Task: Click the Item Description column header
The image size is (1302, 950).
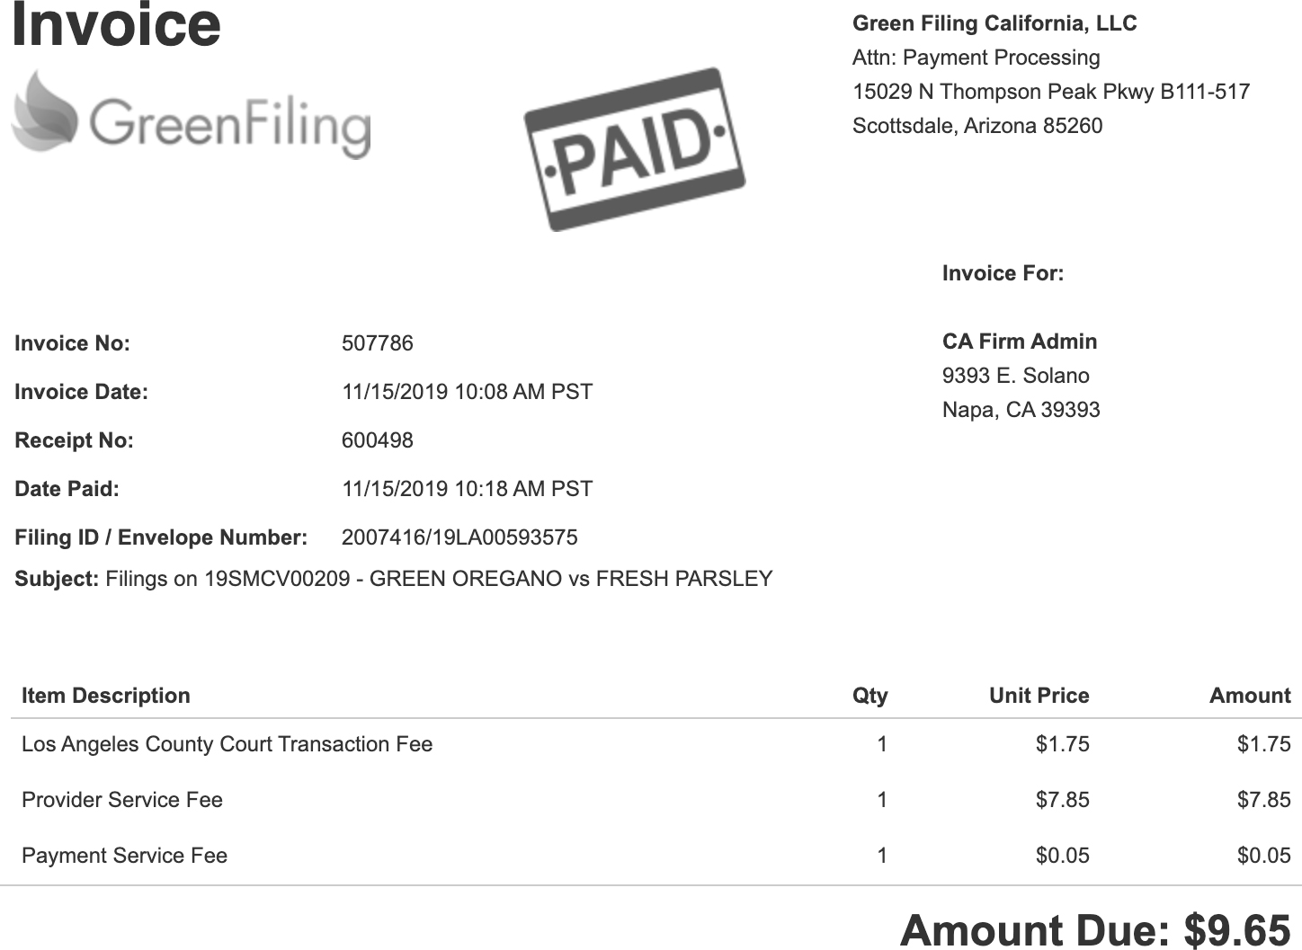Action: click(106, 696)
